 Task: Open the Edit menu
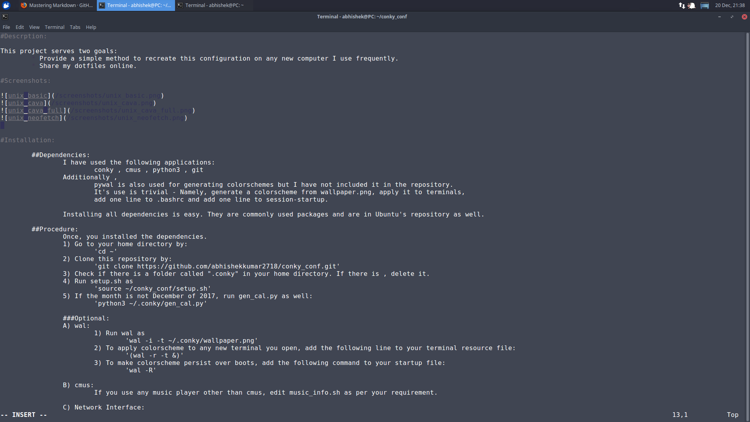click(20, 27)
